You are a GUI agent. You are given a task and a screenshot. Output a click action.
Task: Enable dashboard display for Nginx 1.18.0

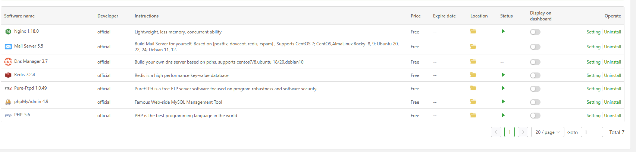pyautogui.click(x=535, y=32)
